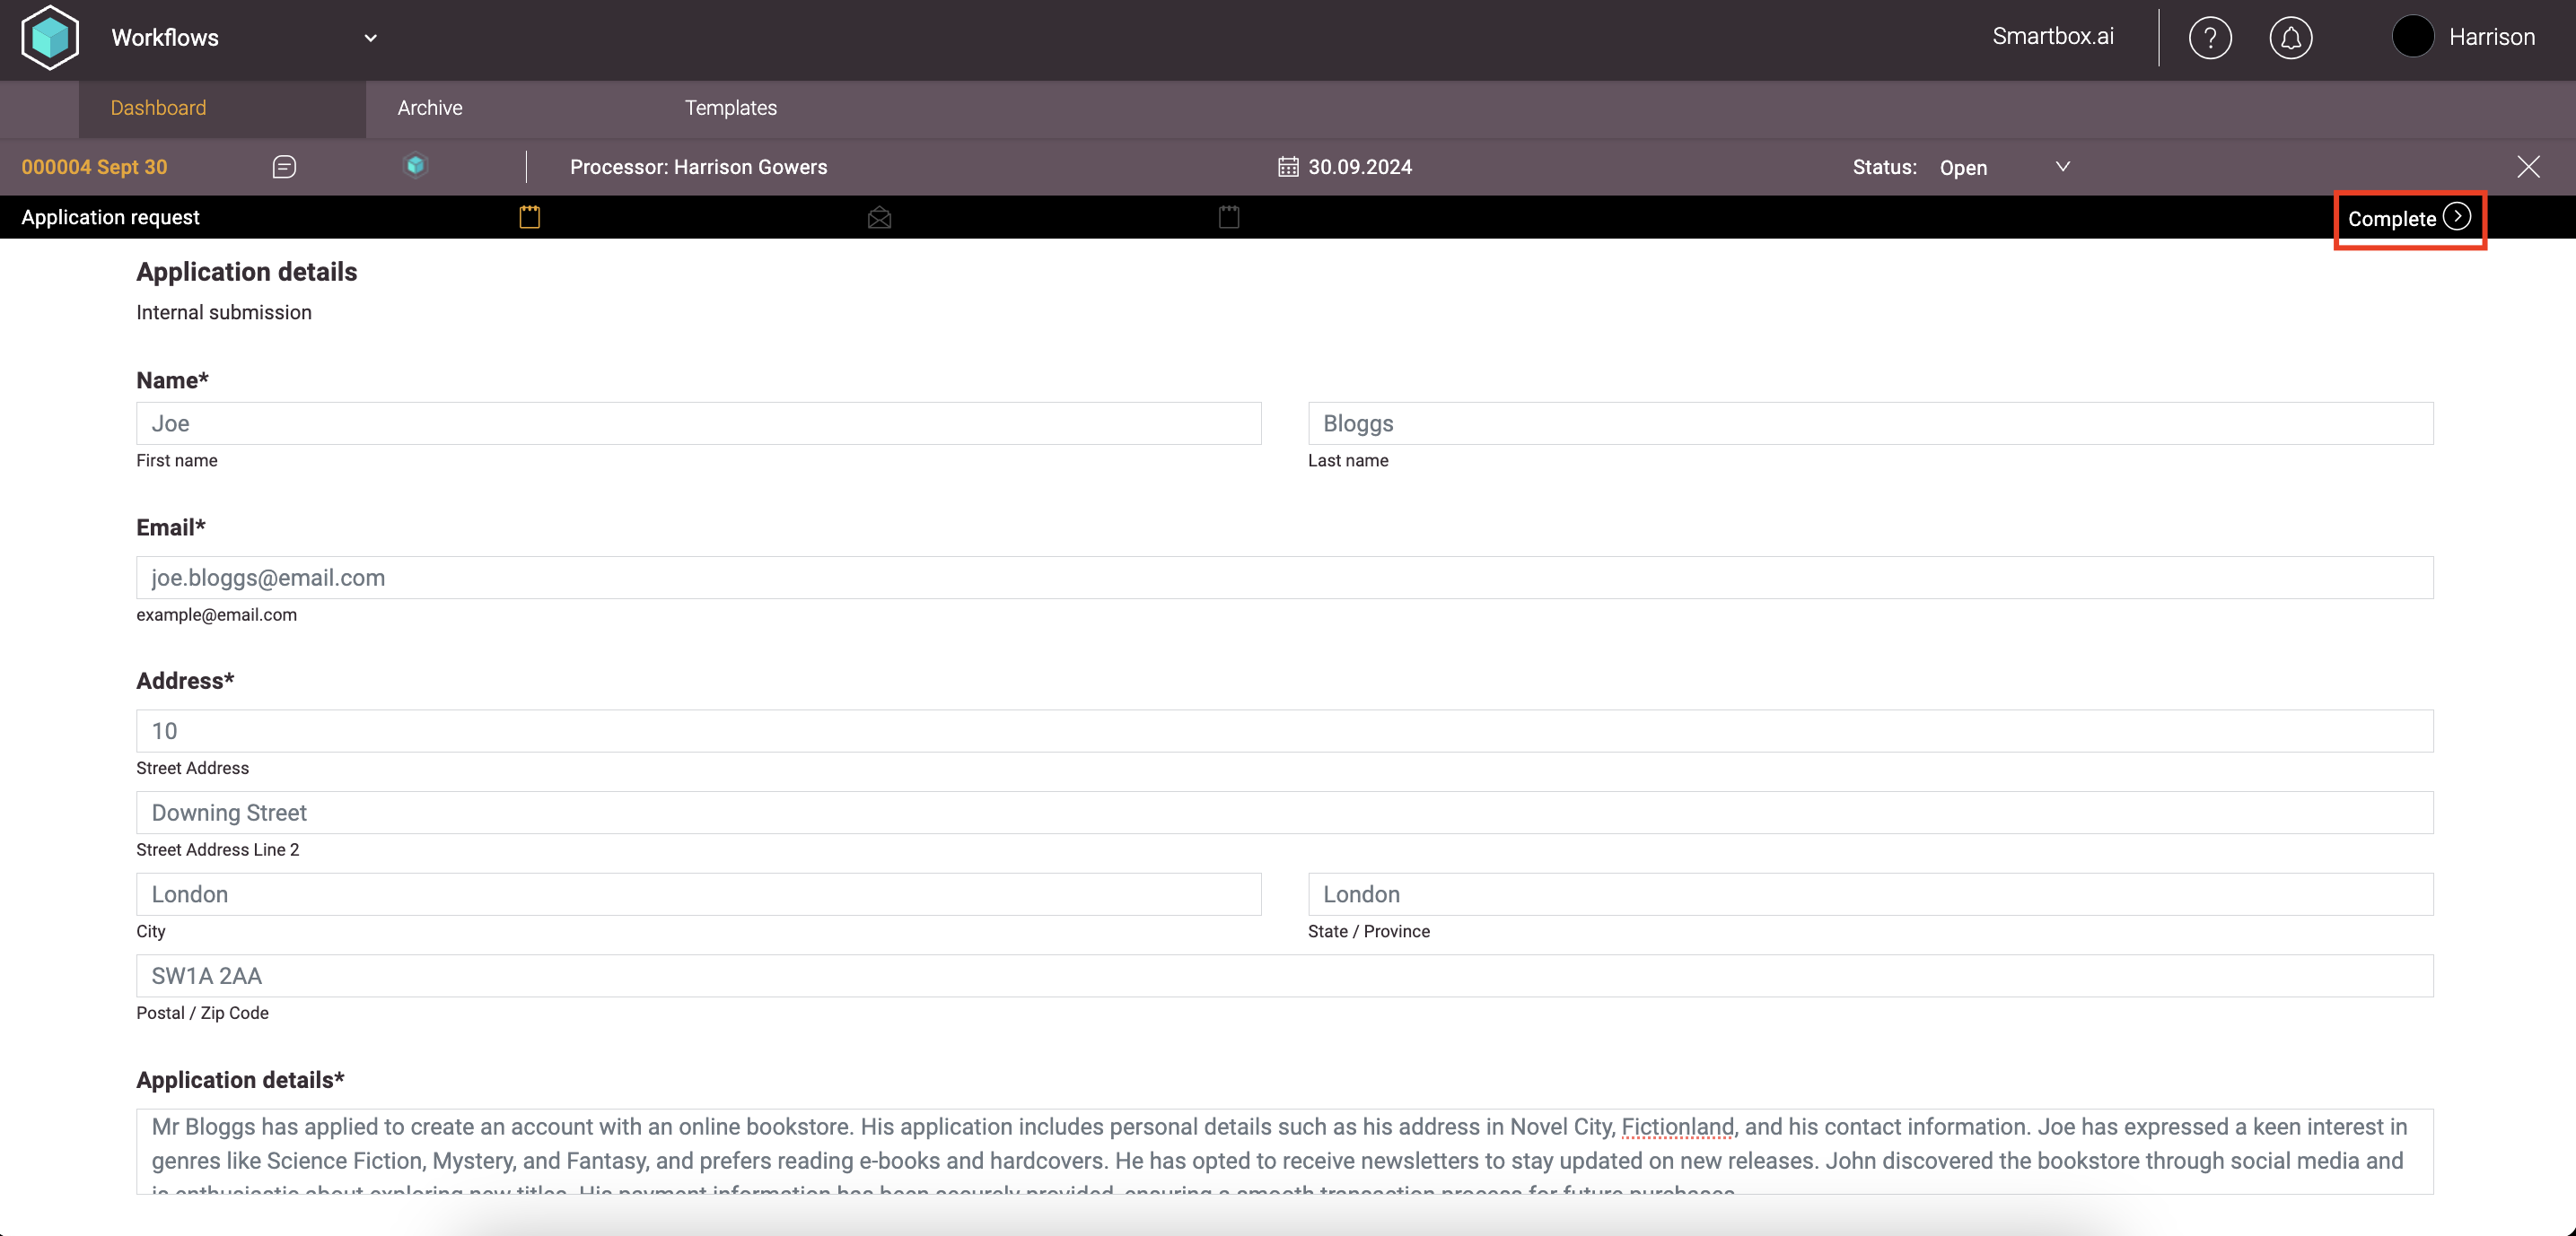Open the help question mark icon
This screenshot has height=1236, width=2576.
tap(2209, 38)
